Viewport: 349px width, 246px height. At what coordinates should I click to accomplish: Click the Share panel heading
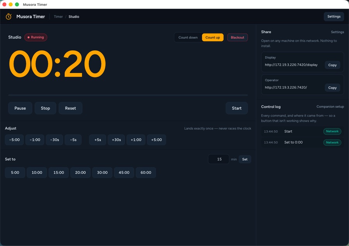click(266, 32)
